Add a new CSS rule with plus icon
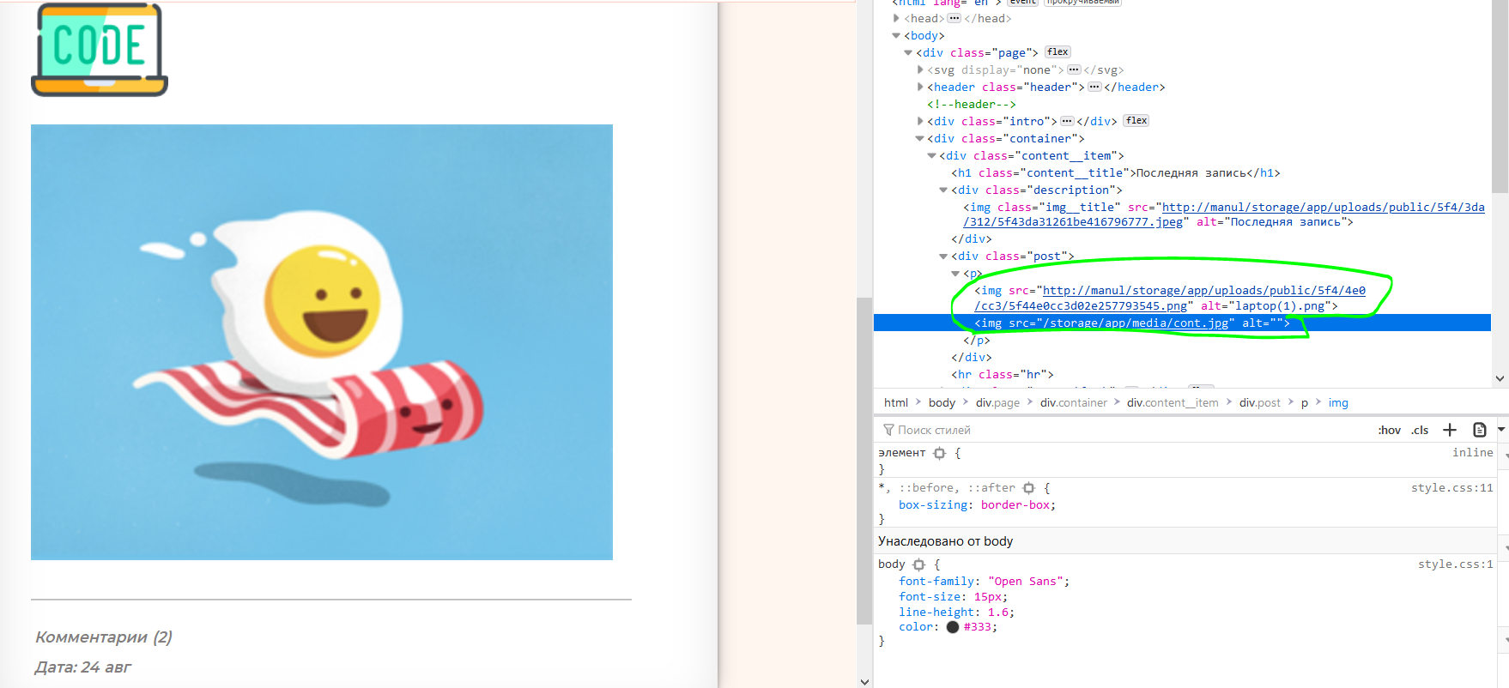This screenshot has width=1509, height=688. [1450, 430]
